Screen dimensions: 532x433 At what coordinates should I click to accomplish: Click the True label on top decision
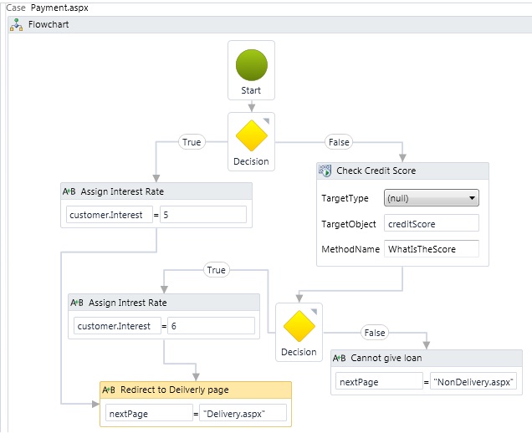192,142
